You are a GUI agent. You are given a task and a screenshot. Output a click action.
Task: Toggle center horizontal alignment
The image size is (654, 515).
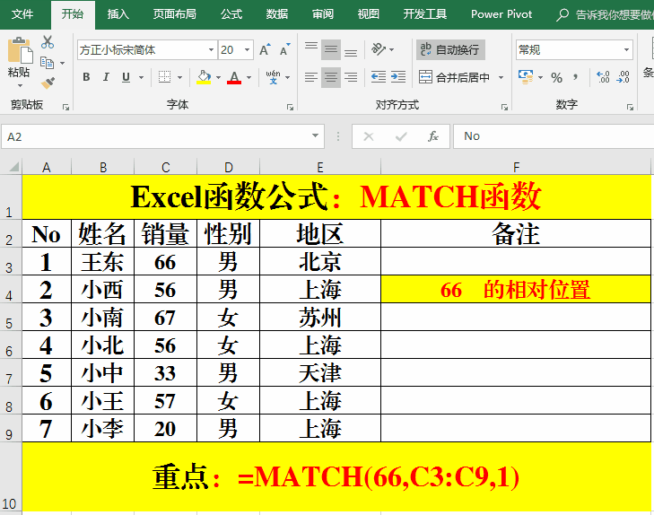point(331,77)
